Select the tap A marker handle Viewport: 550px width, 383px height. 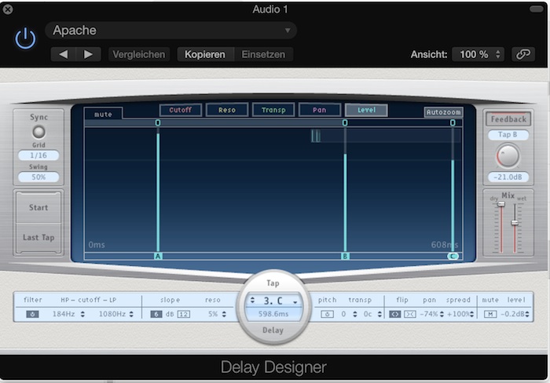[x=158, y=256]
